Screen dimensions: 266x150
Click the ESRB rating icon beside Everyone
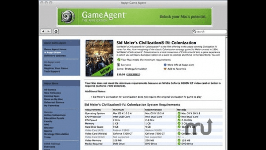click(x=118, y=65)
